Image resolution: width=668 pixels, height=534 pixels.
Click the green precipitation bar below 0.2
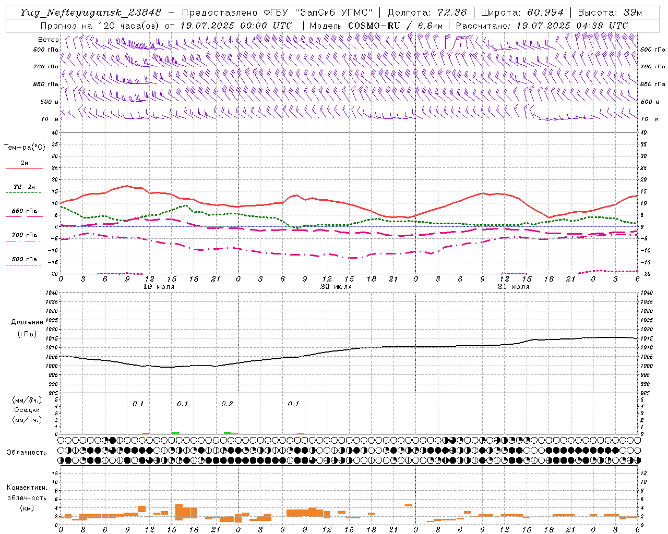[227, 433]
